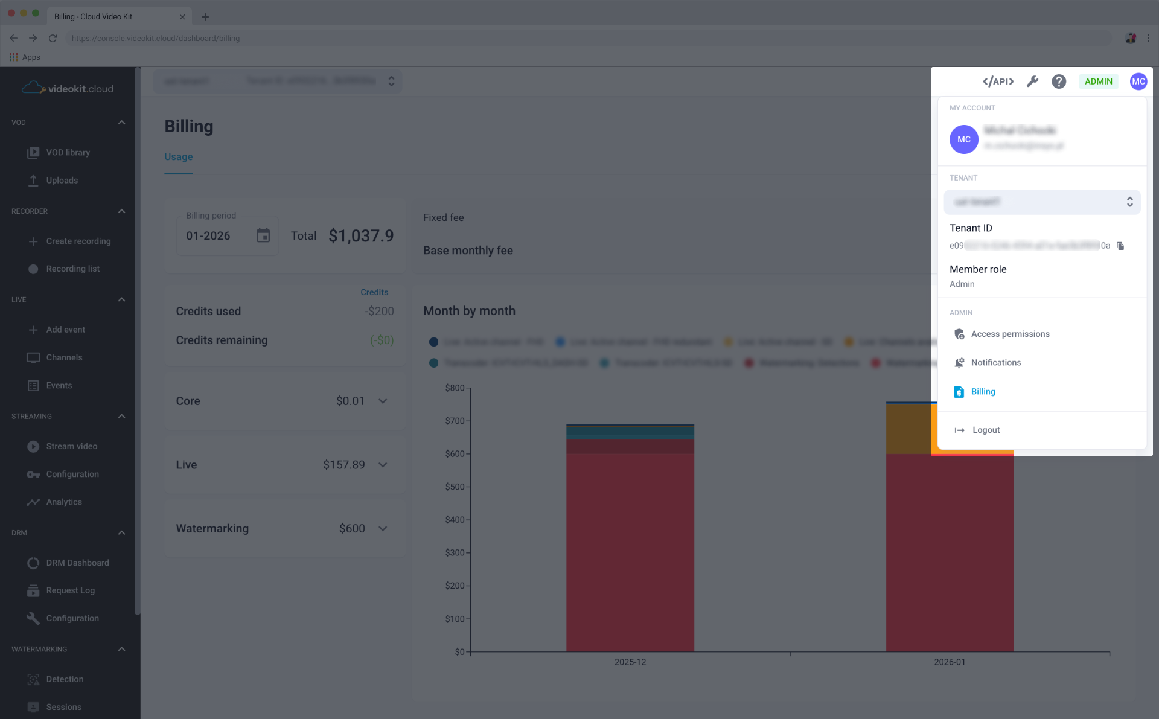Click the API code icon in header

point(998,81)
